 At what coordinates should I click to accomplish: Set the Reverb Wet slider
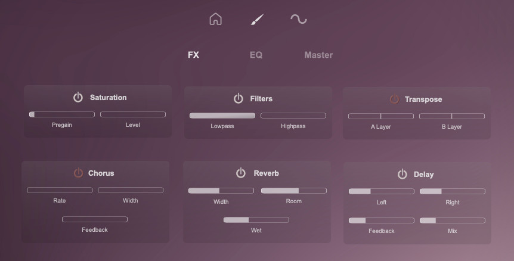[256, 220]
